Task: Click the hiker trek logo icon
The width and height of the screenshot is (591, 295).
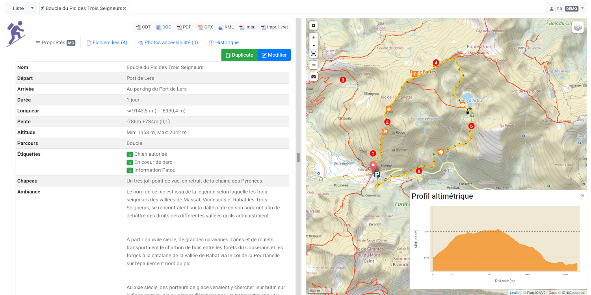Action: click(16, 34)
